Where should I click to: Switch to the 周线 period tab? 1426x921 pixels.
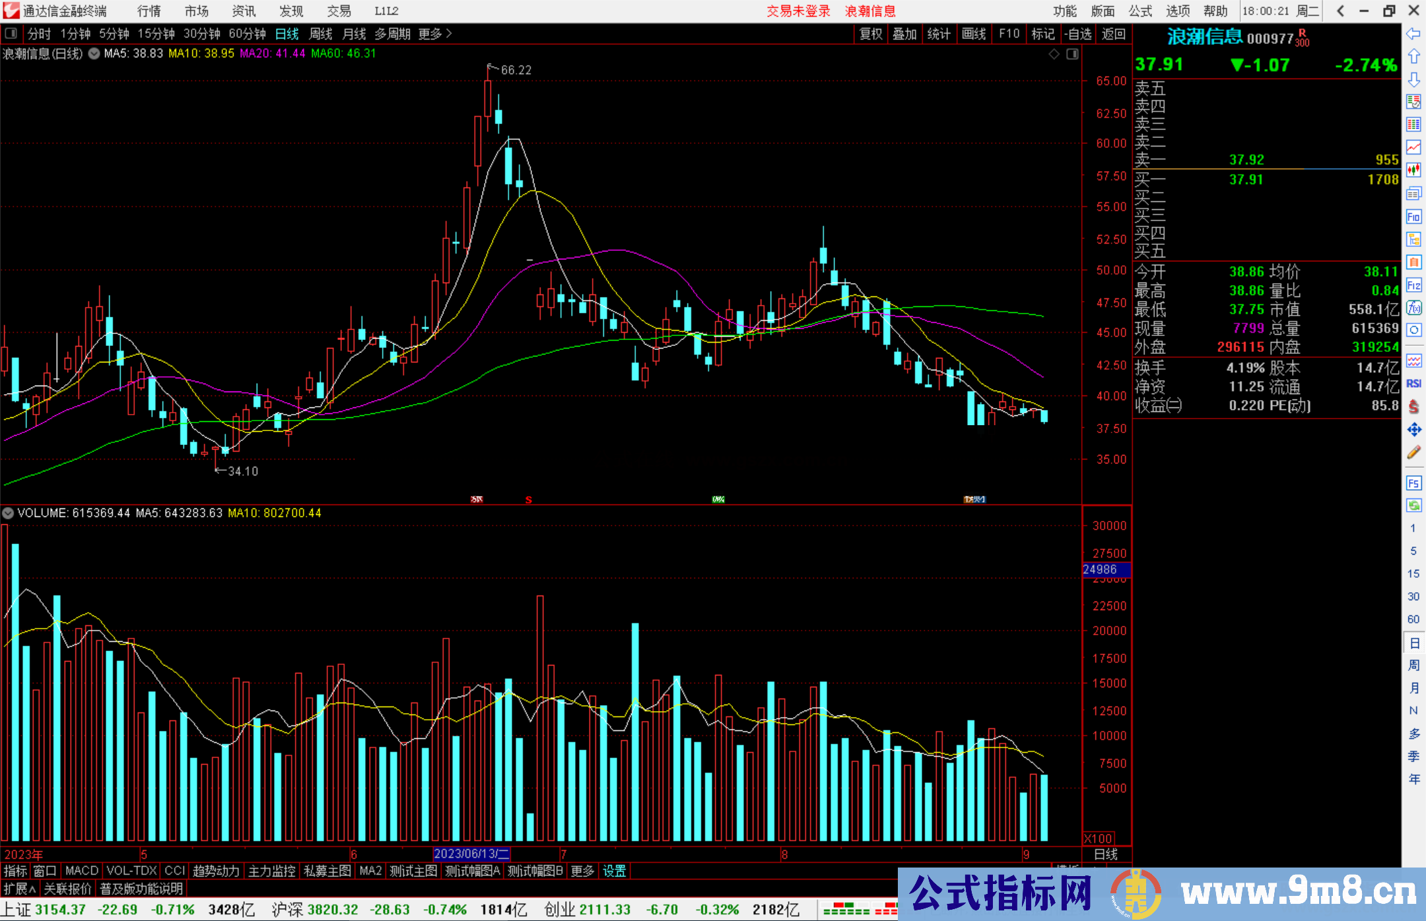coord(321,34)
